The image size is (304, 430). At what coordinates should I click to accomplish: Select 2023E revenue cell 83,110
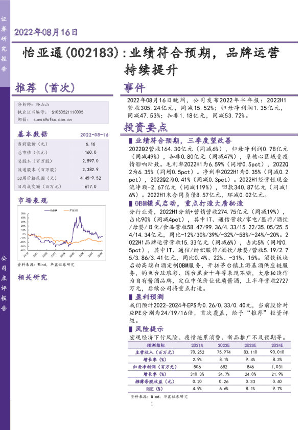(x=250, y=352)
